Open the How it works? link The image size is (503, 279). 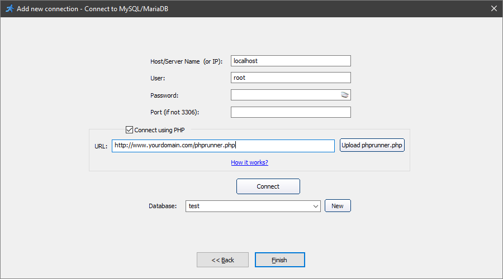(250, 162)
